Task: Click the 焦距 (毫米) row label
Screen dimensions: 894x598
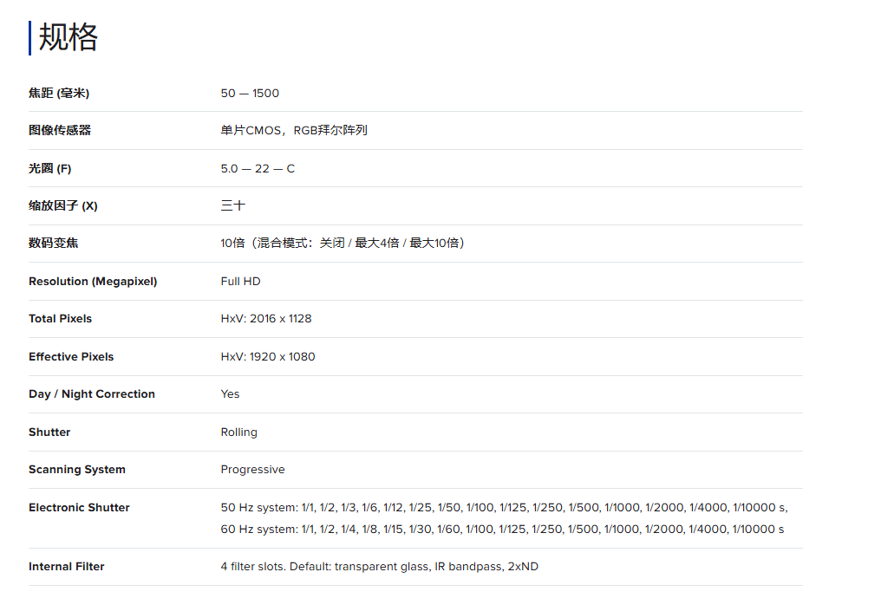Action: click(x=59, y=93)
